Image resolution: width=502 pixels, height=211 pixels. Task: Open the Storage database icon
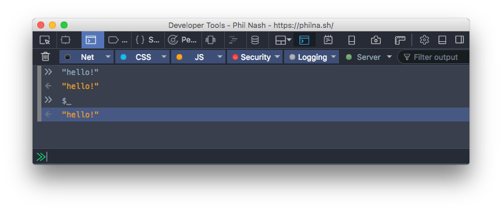tap(255, 40)
